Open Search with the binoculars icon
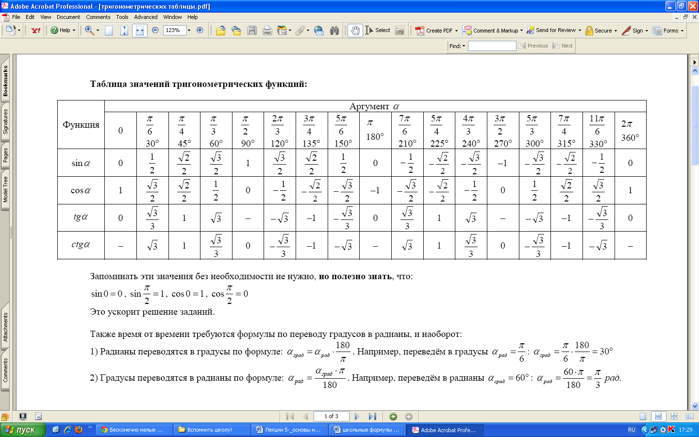The image size is (699, 437). 334,31
